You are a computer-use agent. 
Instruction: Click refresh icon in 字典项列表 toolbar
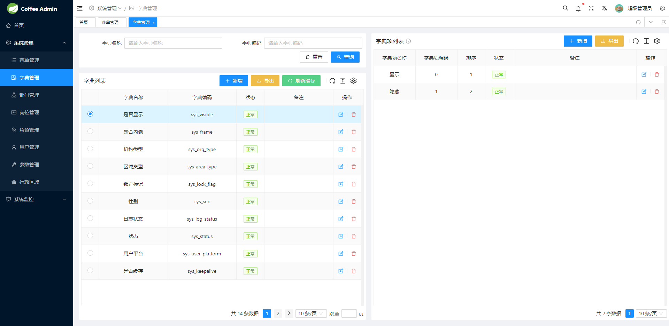click(x=636, y=41)
